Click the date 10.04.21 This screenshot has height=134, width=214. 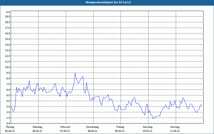point(147,131)
